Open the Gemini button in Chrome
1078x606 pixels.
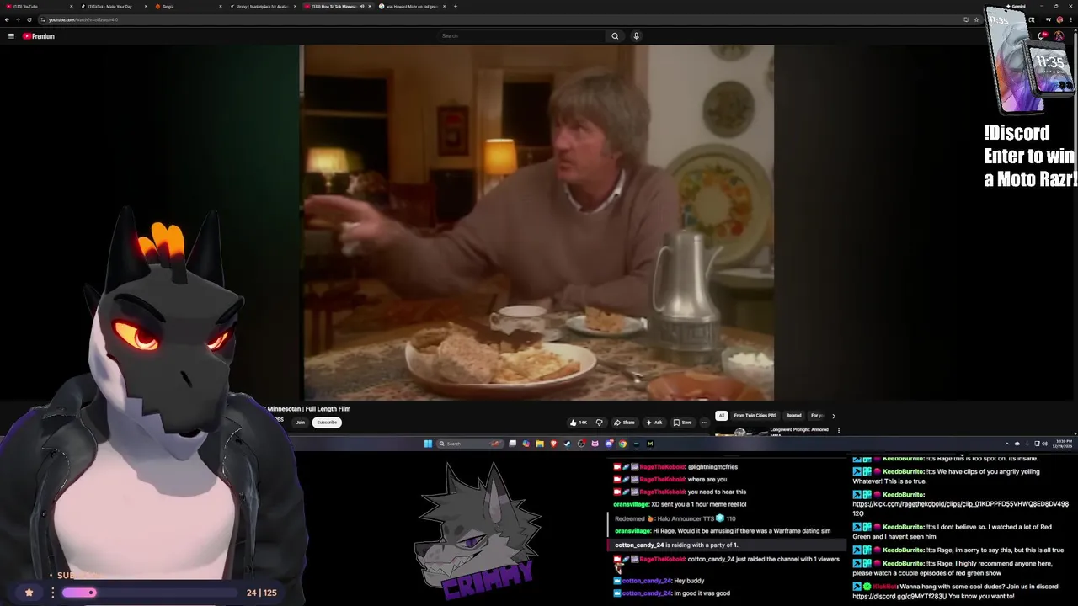pyautogui.click(x=1017, y=6)
